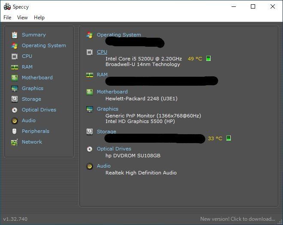The height and width of the screenshot is (225, 283).
Task: Click the Network card icon in sidebar
Action: pos(15,142)
